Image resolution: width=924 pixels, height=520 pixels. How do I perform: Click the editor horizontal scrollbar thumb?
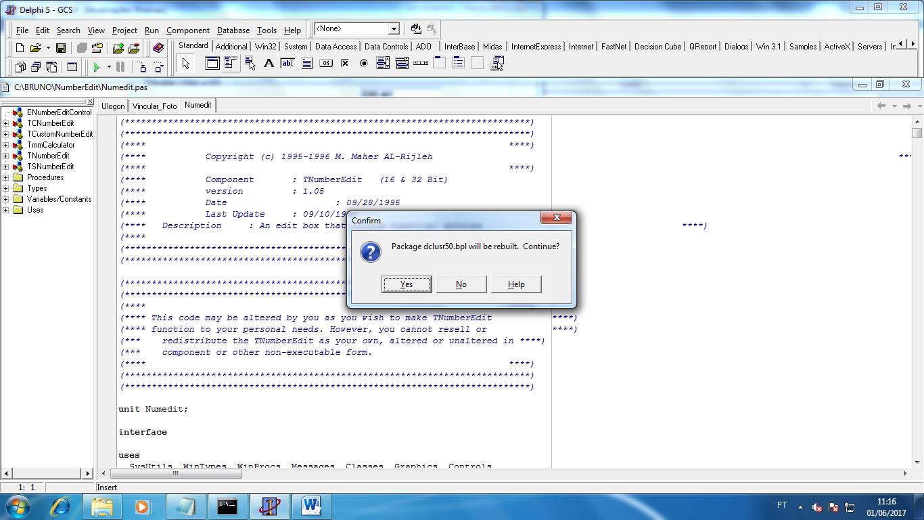[175, 473]
